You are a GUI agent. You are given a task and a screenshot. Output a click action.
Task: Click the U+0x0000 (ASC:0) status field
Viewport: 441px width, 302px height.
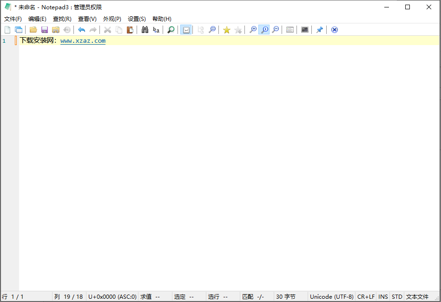[112, 297]
